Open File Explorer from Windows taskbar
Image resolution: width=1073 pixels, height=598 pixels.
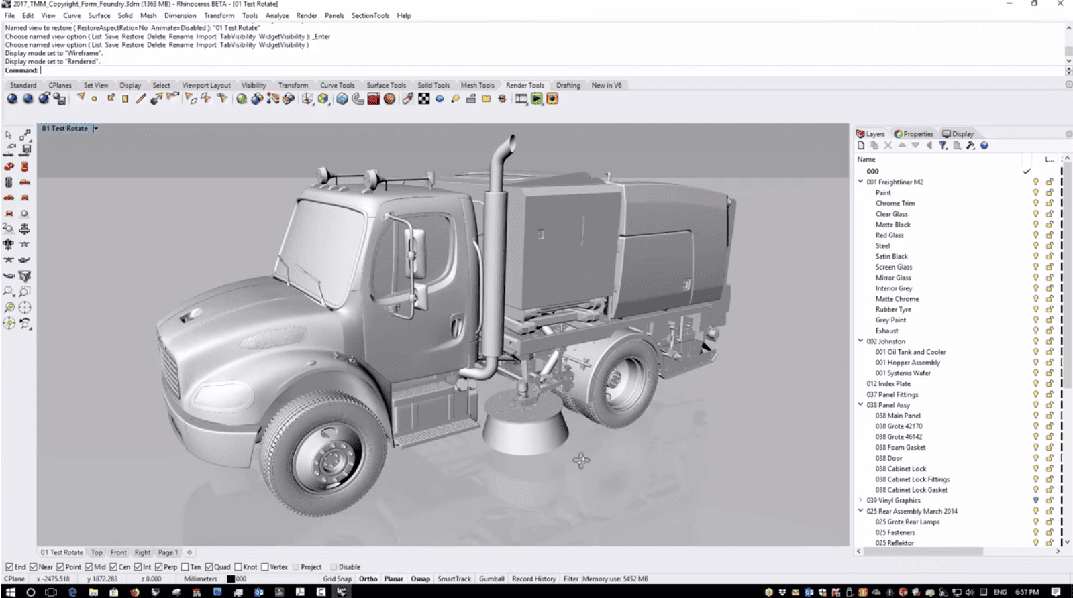coord(93,592)
